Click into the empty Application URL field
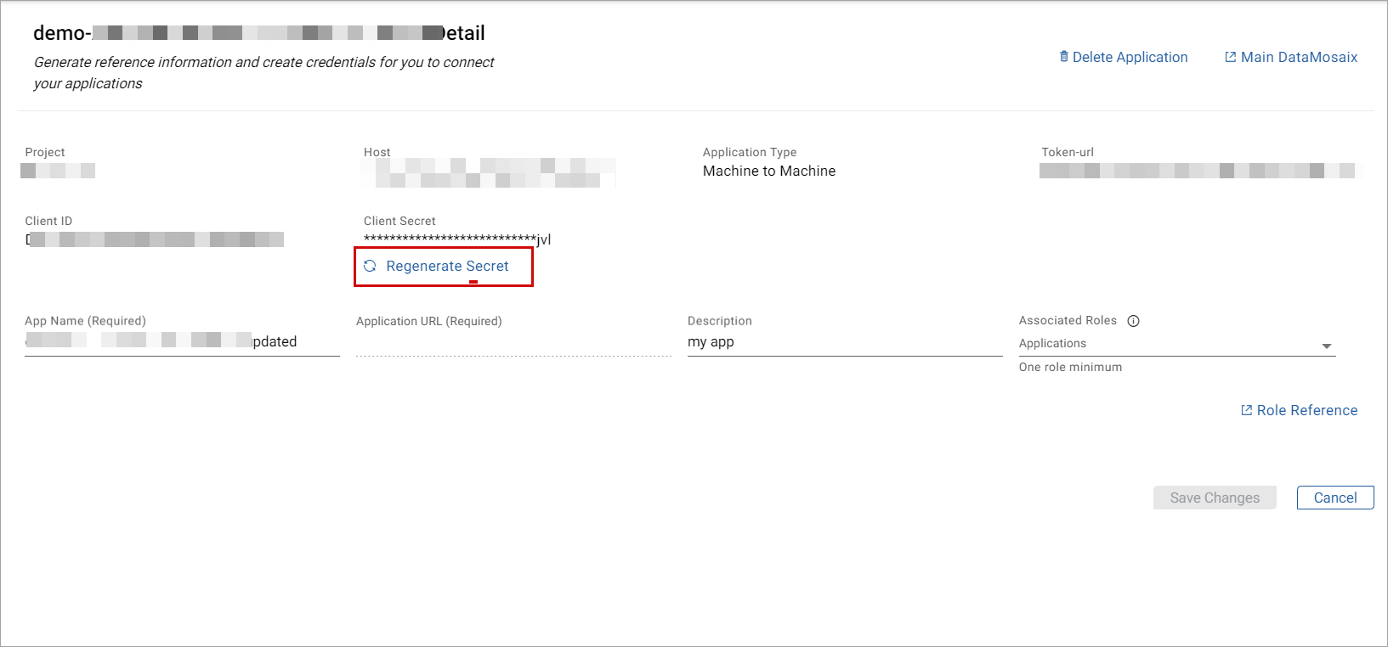 click(x=513, y=342)
